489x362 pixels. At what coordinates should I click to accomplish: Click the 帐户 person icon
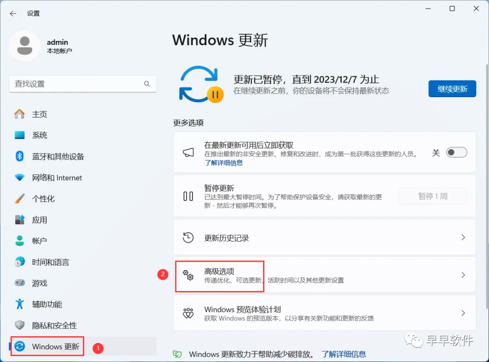(x=19, y=240)
